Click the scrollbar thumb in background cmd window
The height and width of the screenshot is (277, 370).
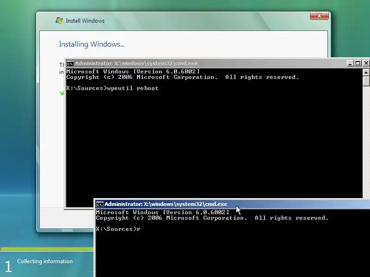(x=366, y=81)
